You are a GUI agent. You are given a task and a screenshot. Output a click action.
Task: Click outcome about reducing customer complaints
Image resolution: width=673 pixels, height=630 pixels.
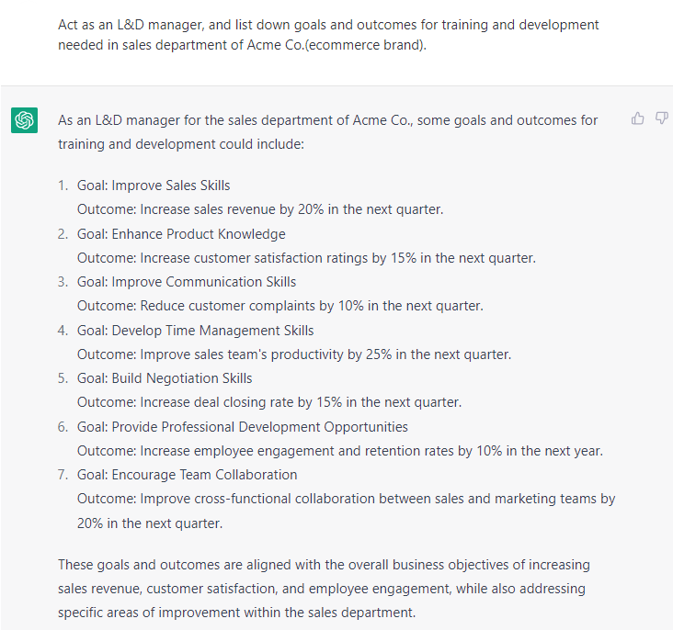(x=280, y=306)
